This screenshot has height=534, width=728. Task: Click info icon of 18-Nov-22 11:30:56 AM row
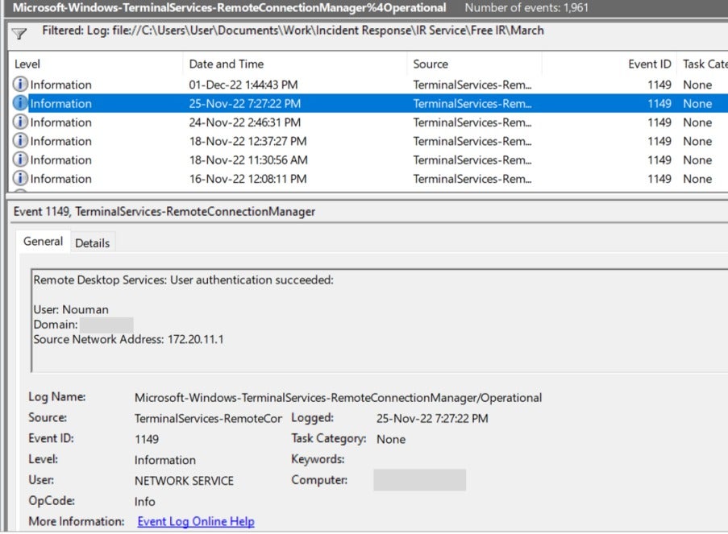tap(20, 159)
